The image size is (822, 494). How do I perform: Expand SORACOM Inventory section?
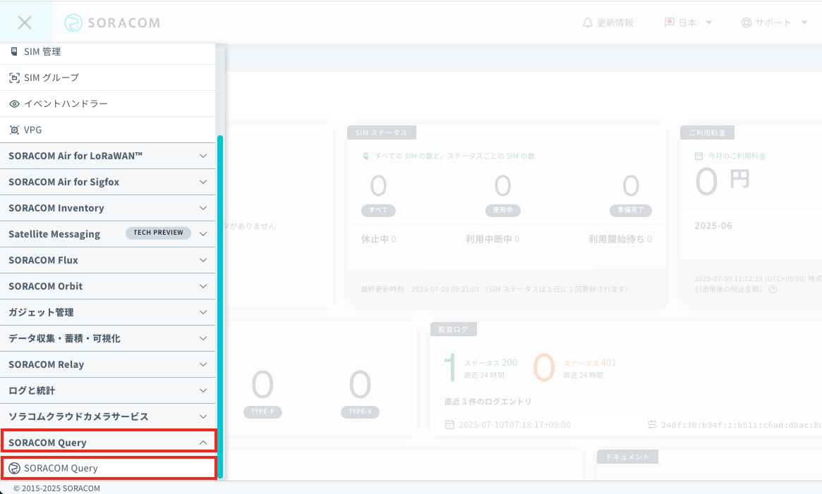pos(107,208)
